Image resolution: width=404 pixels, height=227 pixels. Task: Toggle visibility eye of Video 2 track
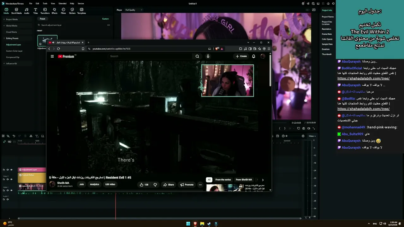click(x=11, y=179)
